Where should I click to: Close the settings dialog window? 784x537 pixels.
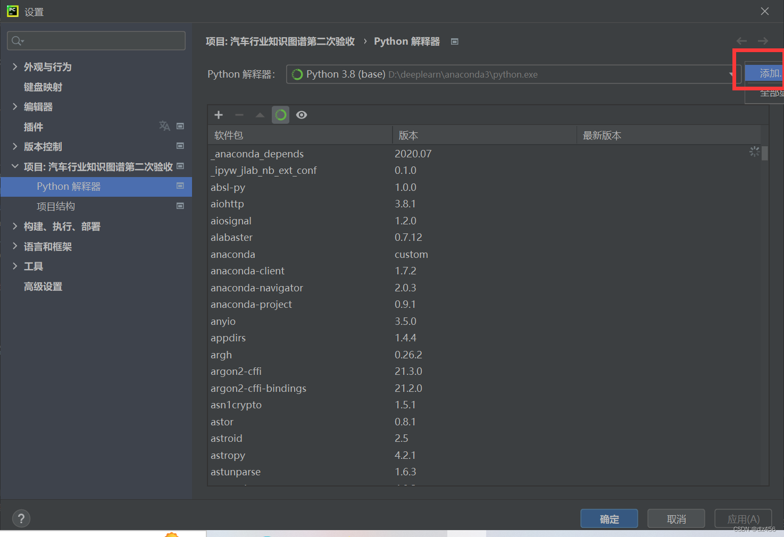pyautogui.click(x=765, y=11)
